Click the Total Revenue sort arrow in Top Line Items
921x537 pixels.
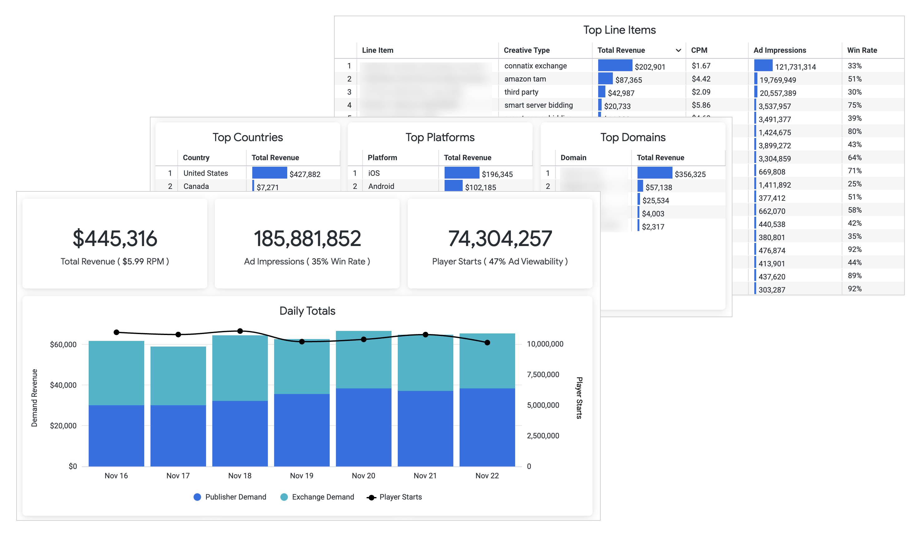click(678, 51)
